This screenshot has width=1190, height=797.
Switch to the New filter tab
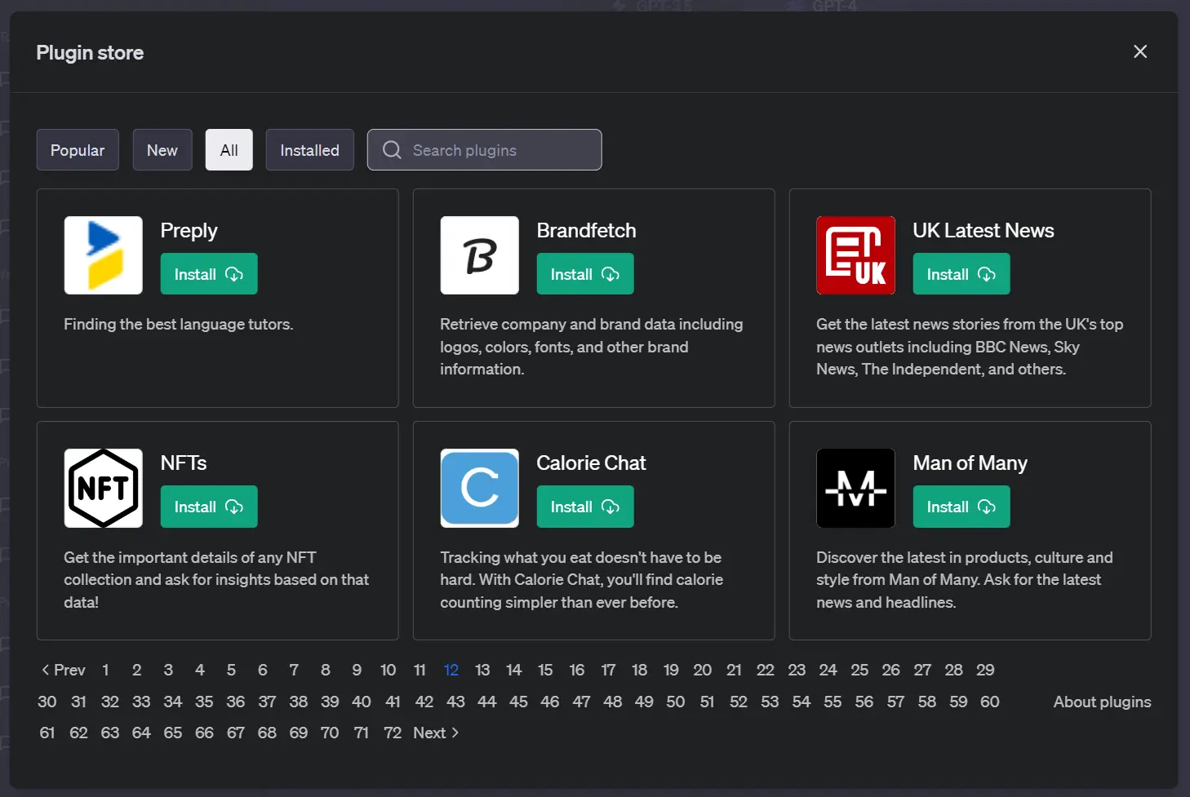click(x=162, y=150)
